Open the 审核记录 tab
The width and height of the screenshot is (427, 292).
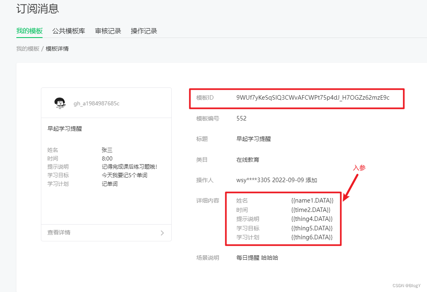point(108,30)
